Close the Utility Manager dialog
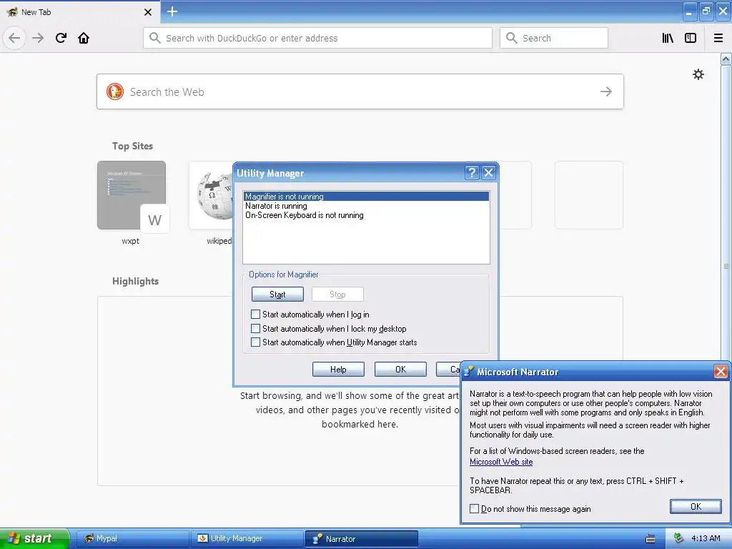The width and height of the screenshot is (732, 549). [x=488, y=173]
